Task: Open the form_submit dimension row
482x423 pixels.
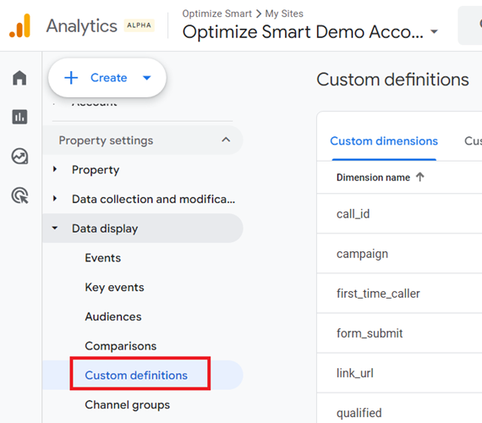Action: [x=400, y=333]
